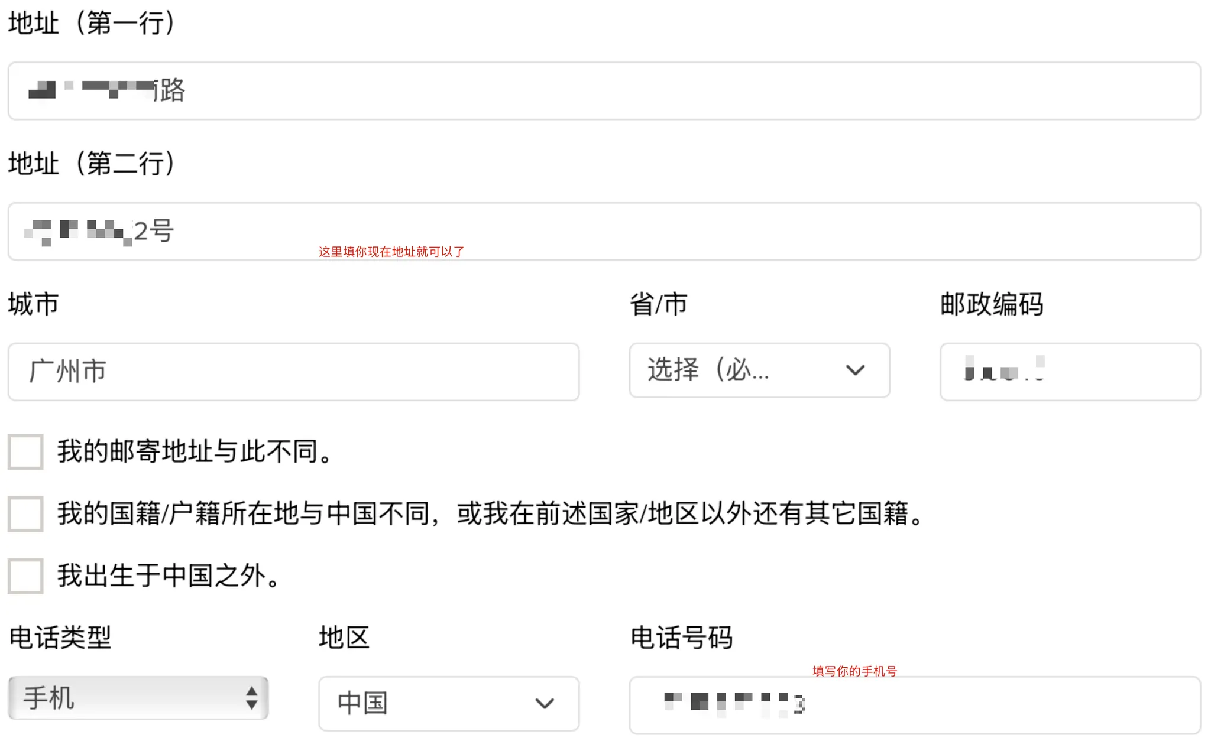Click the up/down arrows on 手机 selector
Viewport: 1211px width, 751px height.
coord(252,698)
